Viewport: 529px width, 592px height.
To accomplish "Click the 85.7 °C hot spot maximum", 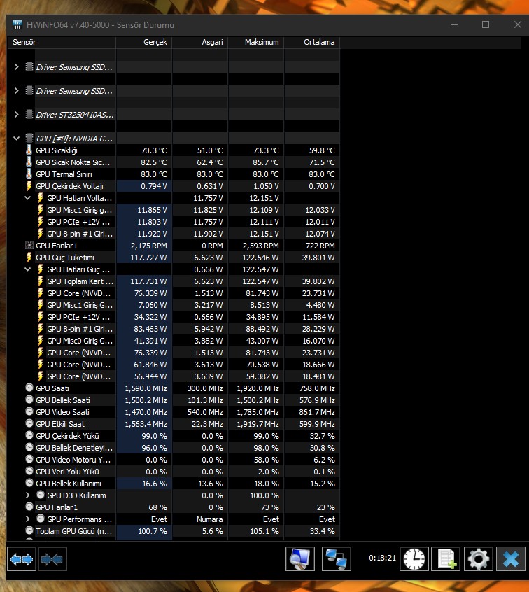I will (x=266, y=162).
